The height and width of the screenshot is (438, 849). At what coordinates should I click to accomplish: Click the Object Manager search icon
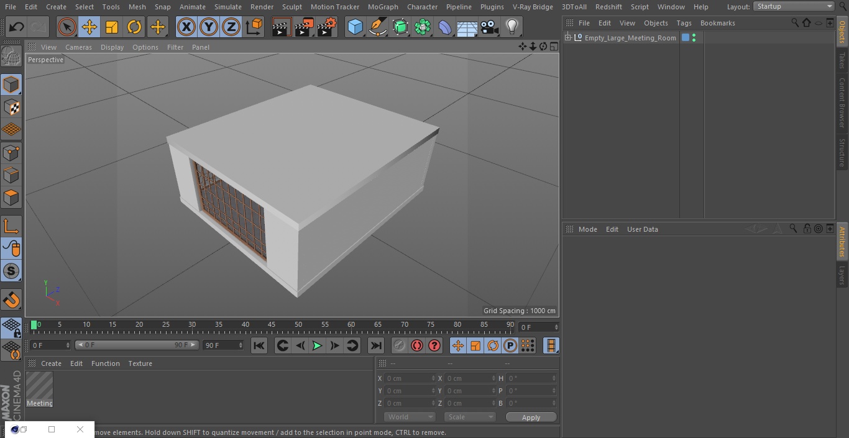coord(795,22)
